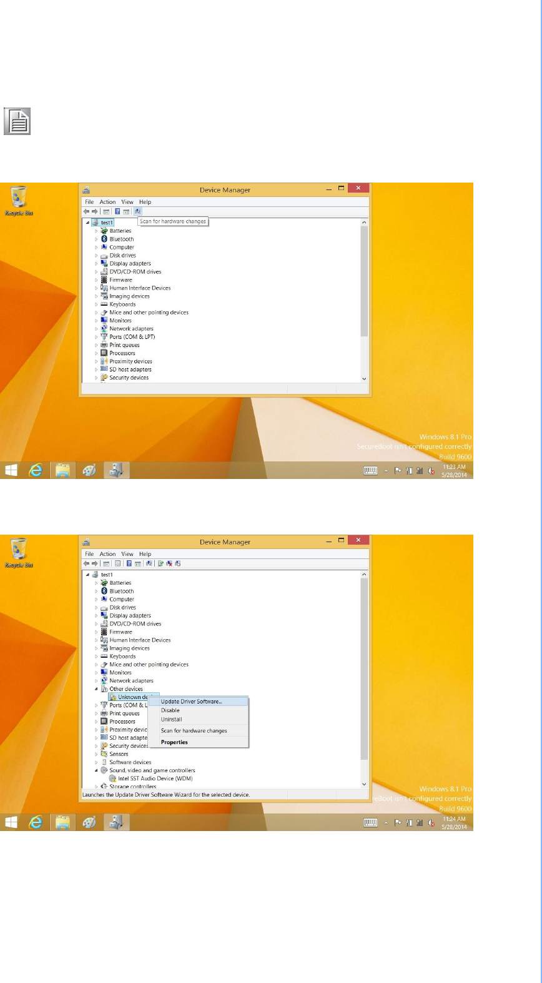The width and height of the screenshot is (542, 983).
Task: Click the Update Driver Software toolbar icon, lower window
Action: pos(160,563)
